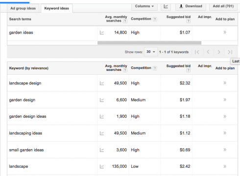Click the 6,600 monthly searches value
The image size is (240, 176).
(x=121, y=100)
